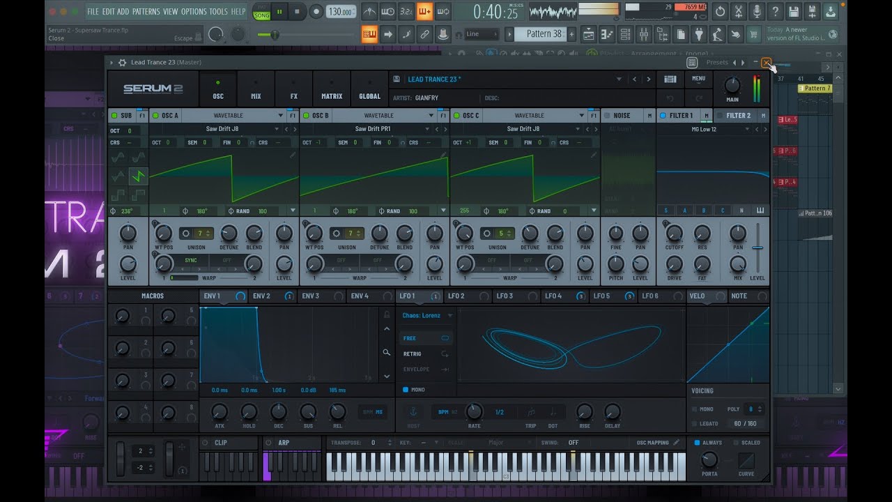Select the RETRIG LFO mode button
The image size is (892, 502).
pos(425,353)
